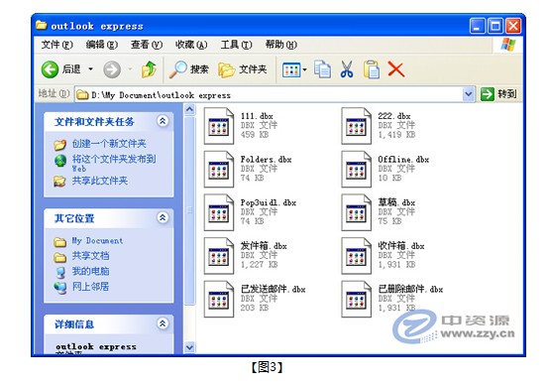Select the Offline.dbx file icon
Viewport: 549px width, 385px height.
(356, 169)
